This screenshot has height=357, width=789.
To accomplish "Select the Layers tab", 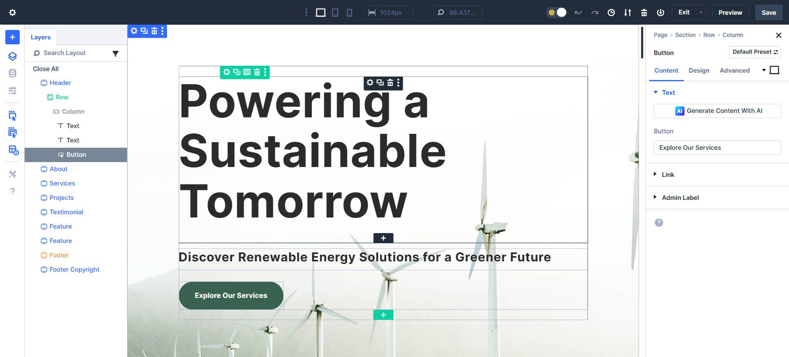I will [41, 37].
